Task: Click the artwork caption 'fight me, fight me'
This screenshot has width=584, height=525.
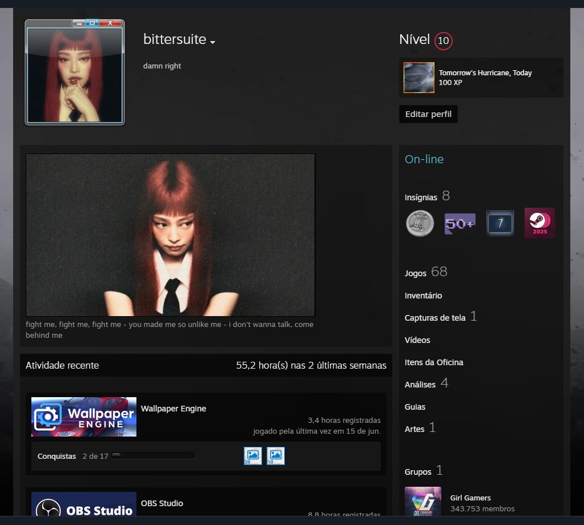Action: 170,330
